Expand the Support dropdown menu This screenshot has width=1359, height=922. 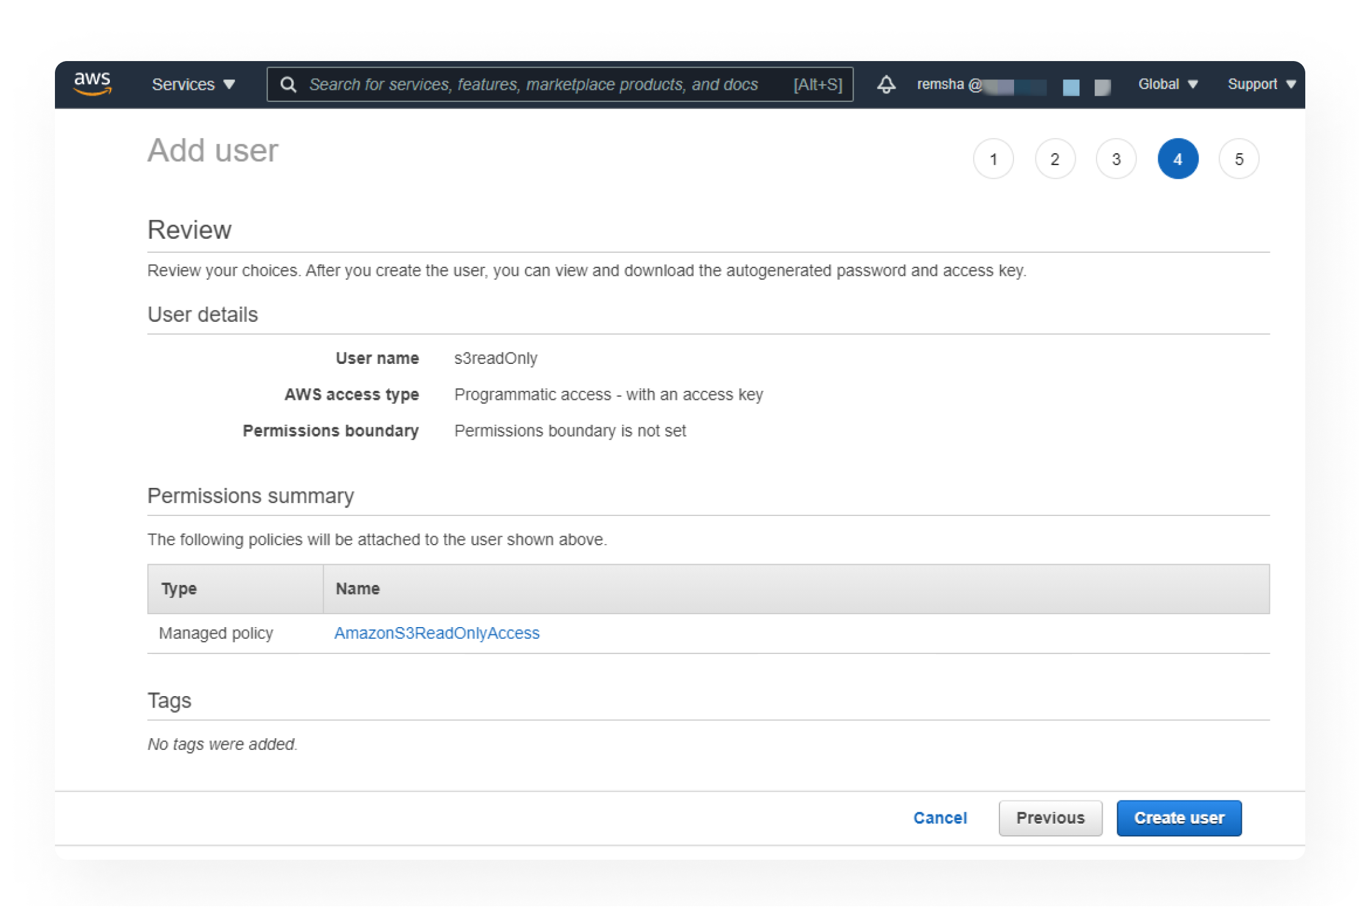tap(1261, 84)
